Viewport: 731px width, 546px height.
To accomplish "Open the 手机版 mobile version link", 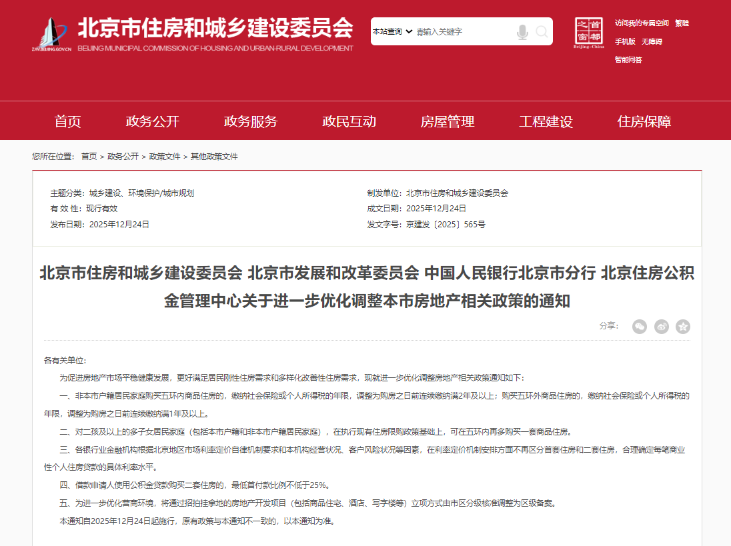I will tap(625, 41).
